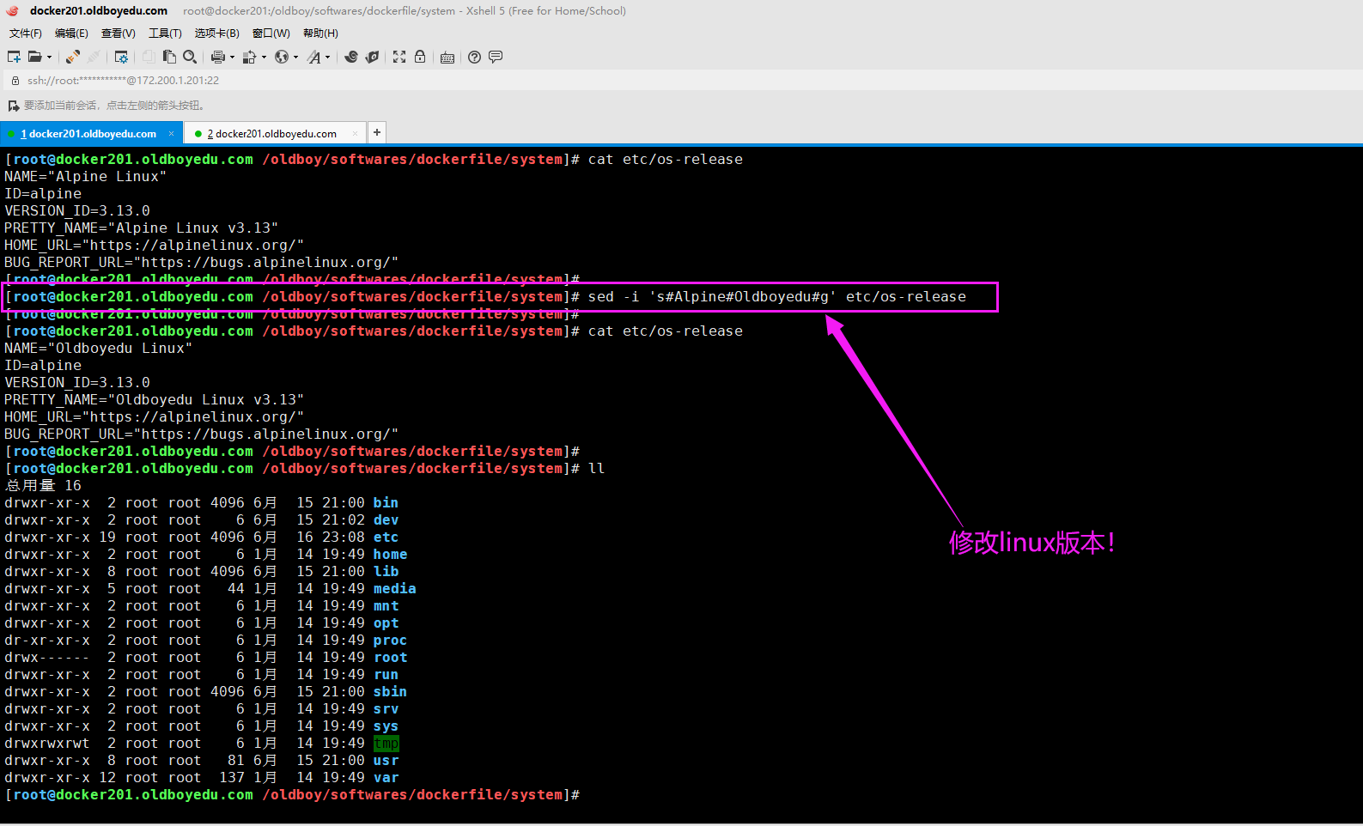Image resolution: width=1363 pixels, height=826 pixels.
Task: Open the 选项卡(B) menu
Action: [216, 33]
